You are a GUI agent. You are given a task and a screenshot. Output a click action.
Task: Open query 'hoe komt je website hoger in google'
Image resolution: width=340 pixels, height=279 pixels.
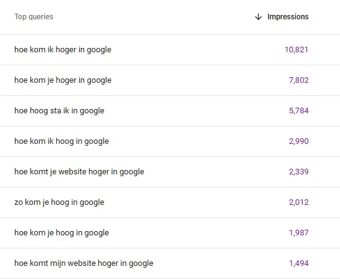[79, 172]
